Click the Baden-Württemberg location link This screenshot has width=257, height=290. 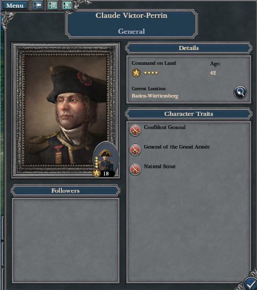[155, 96]
